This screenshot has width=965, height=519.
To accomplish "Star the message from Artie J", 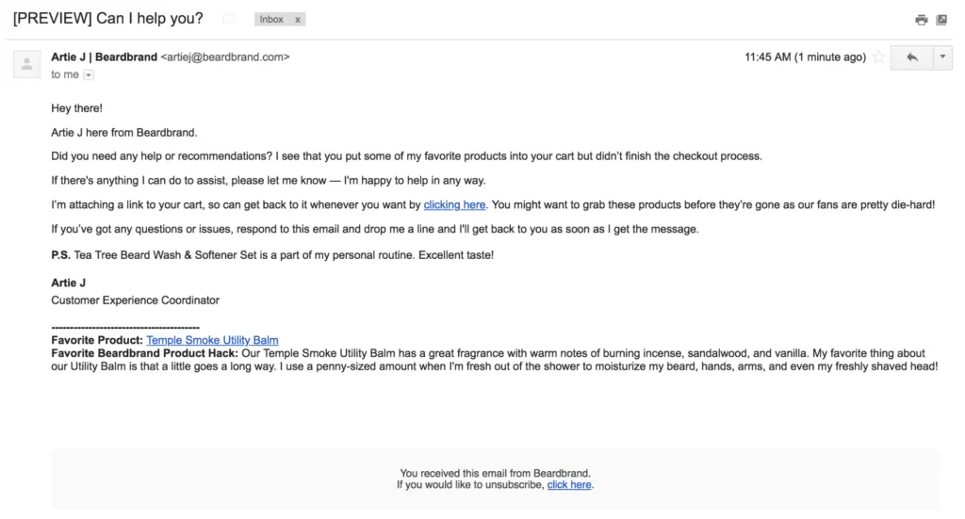I will click(x=879, y=57).
